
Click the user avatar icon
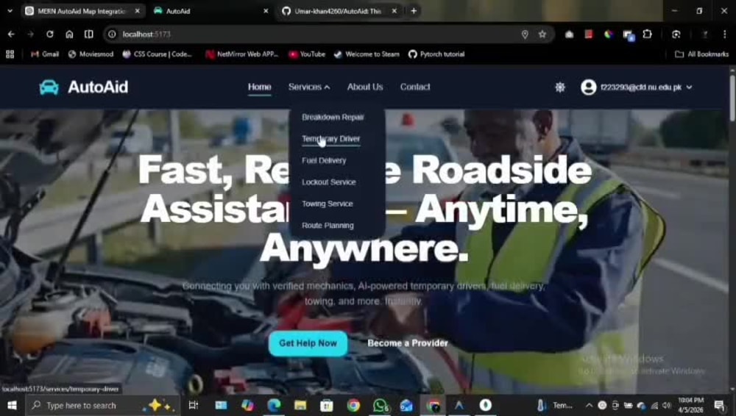(588, 87)
